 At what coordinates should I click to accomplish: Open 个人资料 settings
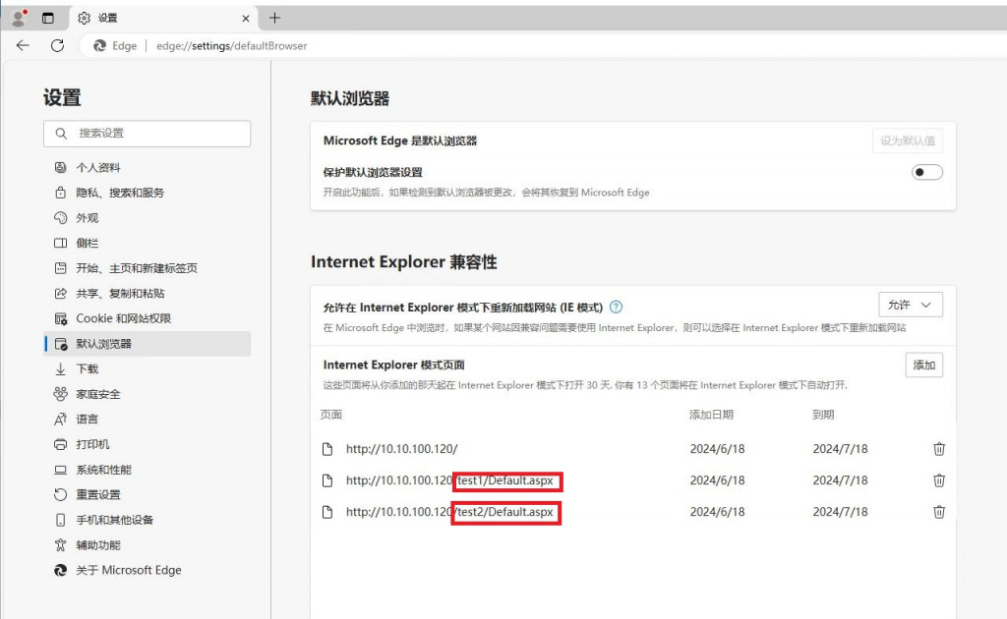(x=98, y=167)
